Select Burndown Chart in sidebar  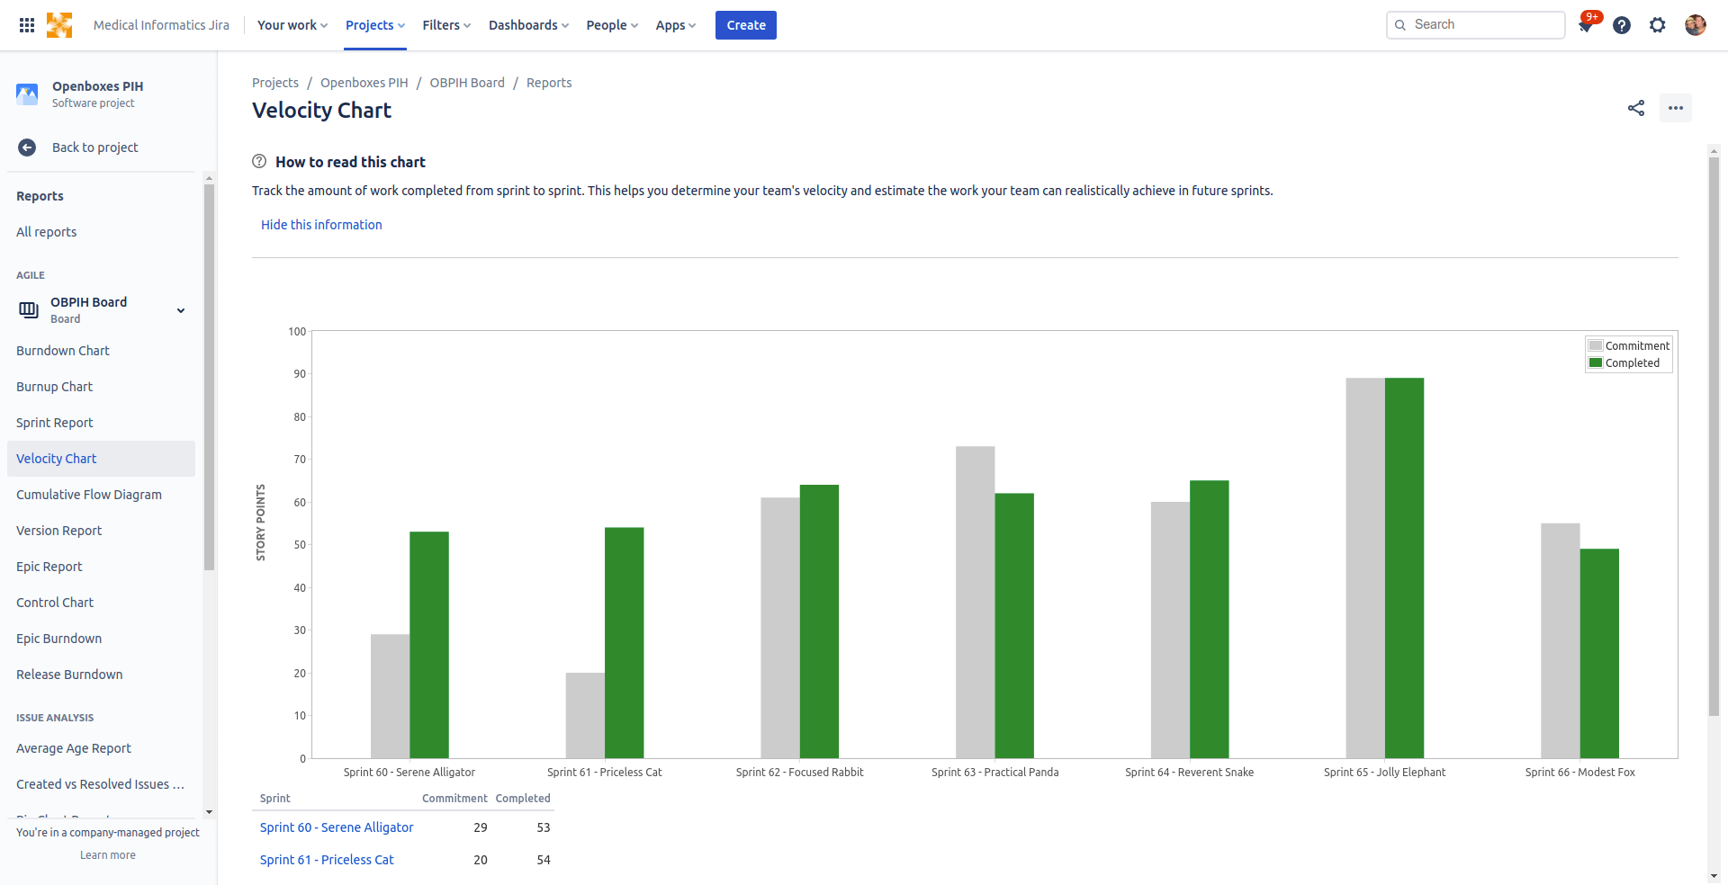[x=63, y=351]
